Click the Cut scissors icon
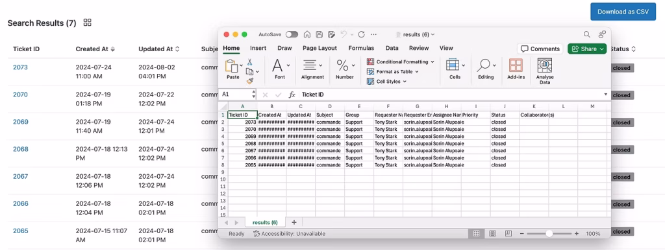The width and height of the screenshot is (665, 250). coord(250,62)
